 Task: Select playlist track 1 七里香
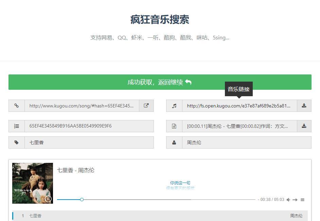pos(160,216)
